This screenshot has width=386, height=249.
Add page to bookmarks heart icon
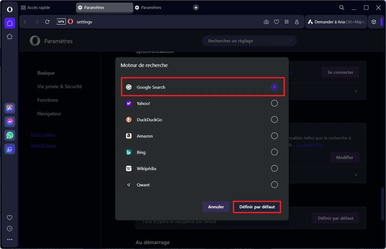click(276, 22)
